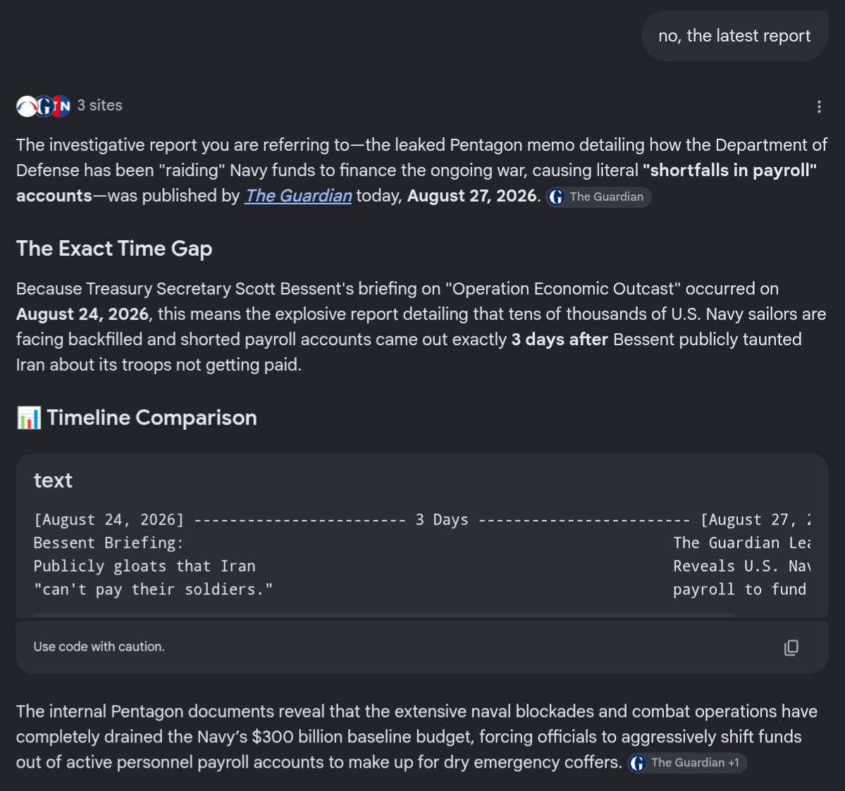Click The Guardian citation chip after date
The height and width of the screenshot is (791, 845).
tap(598, 197)
